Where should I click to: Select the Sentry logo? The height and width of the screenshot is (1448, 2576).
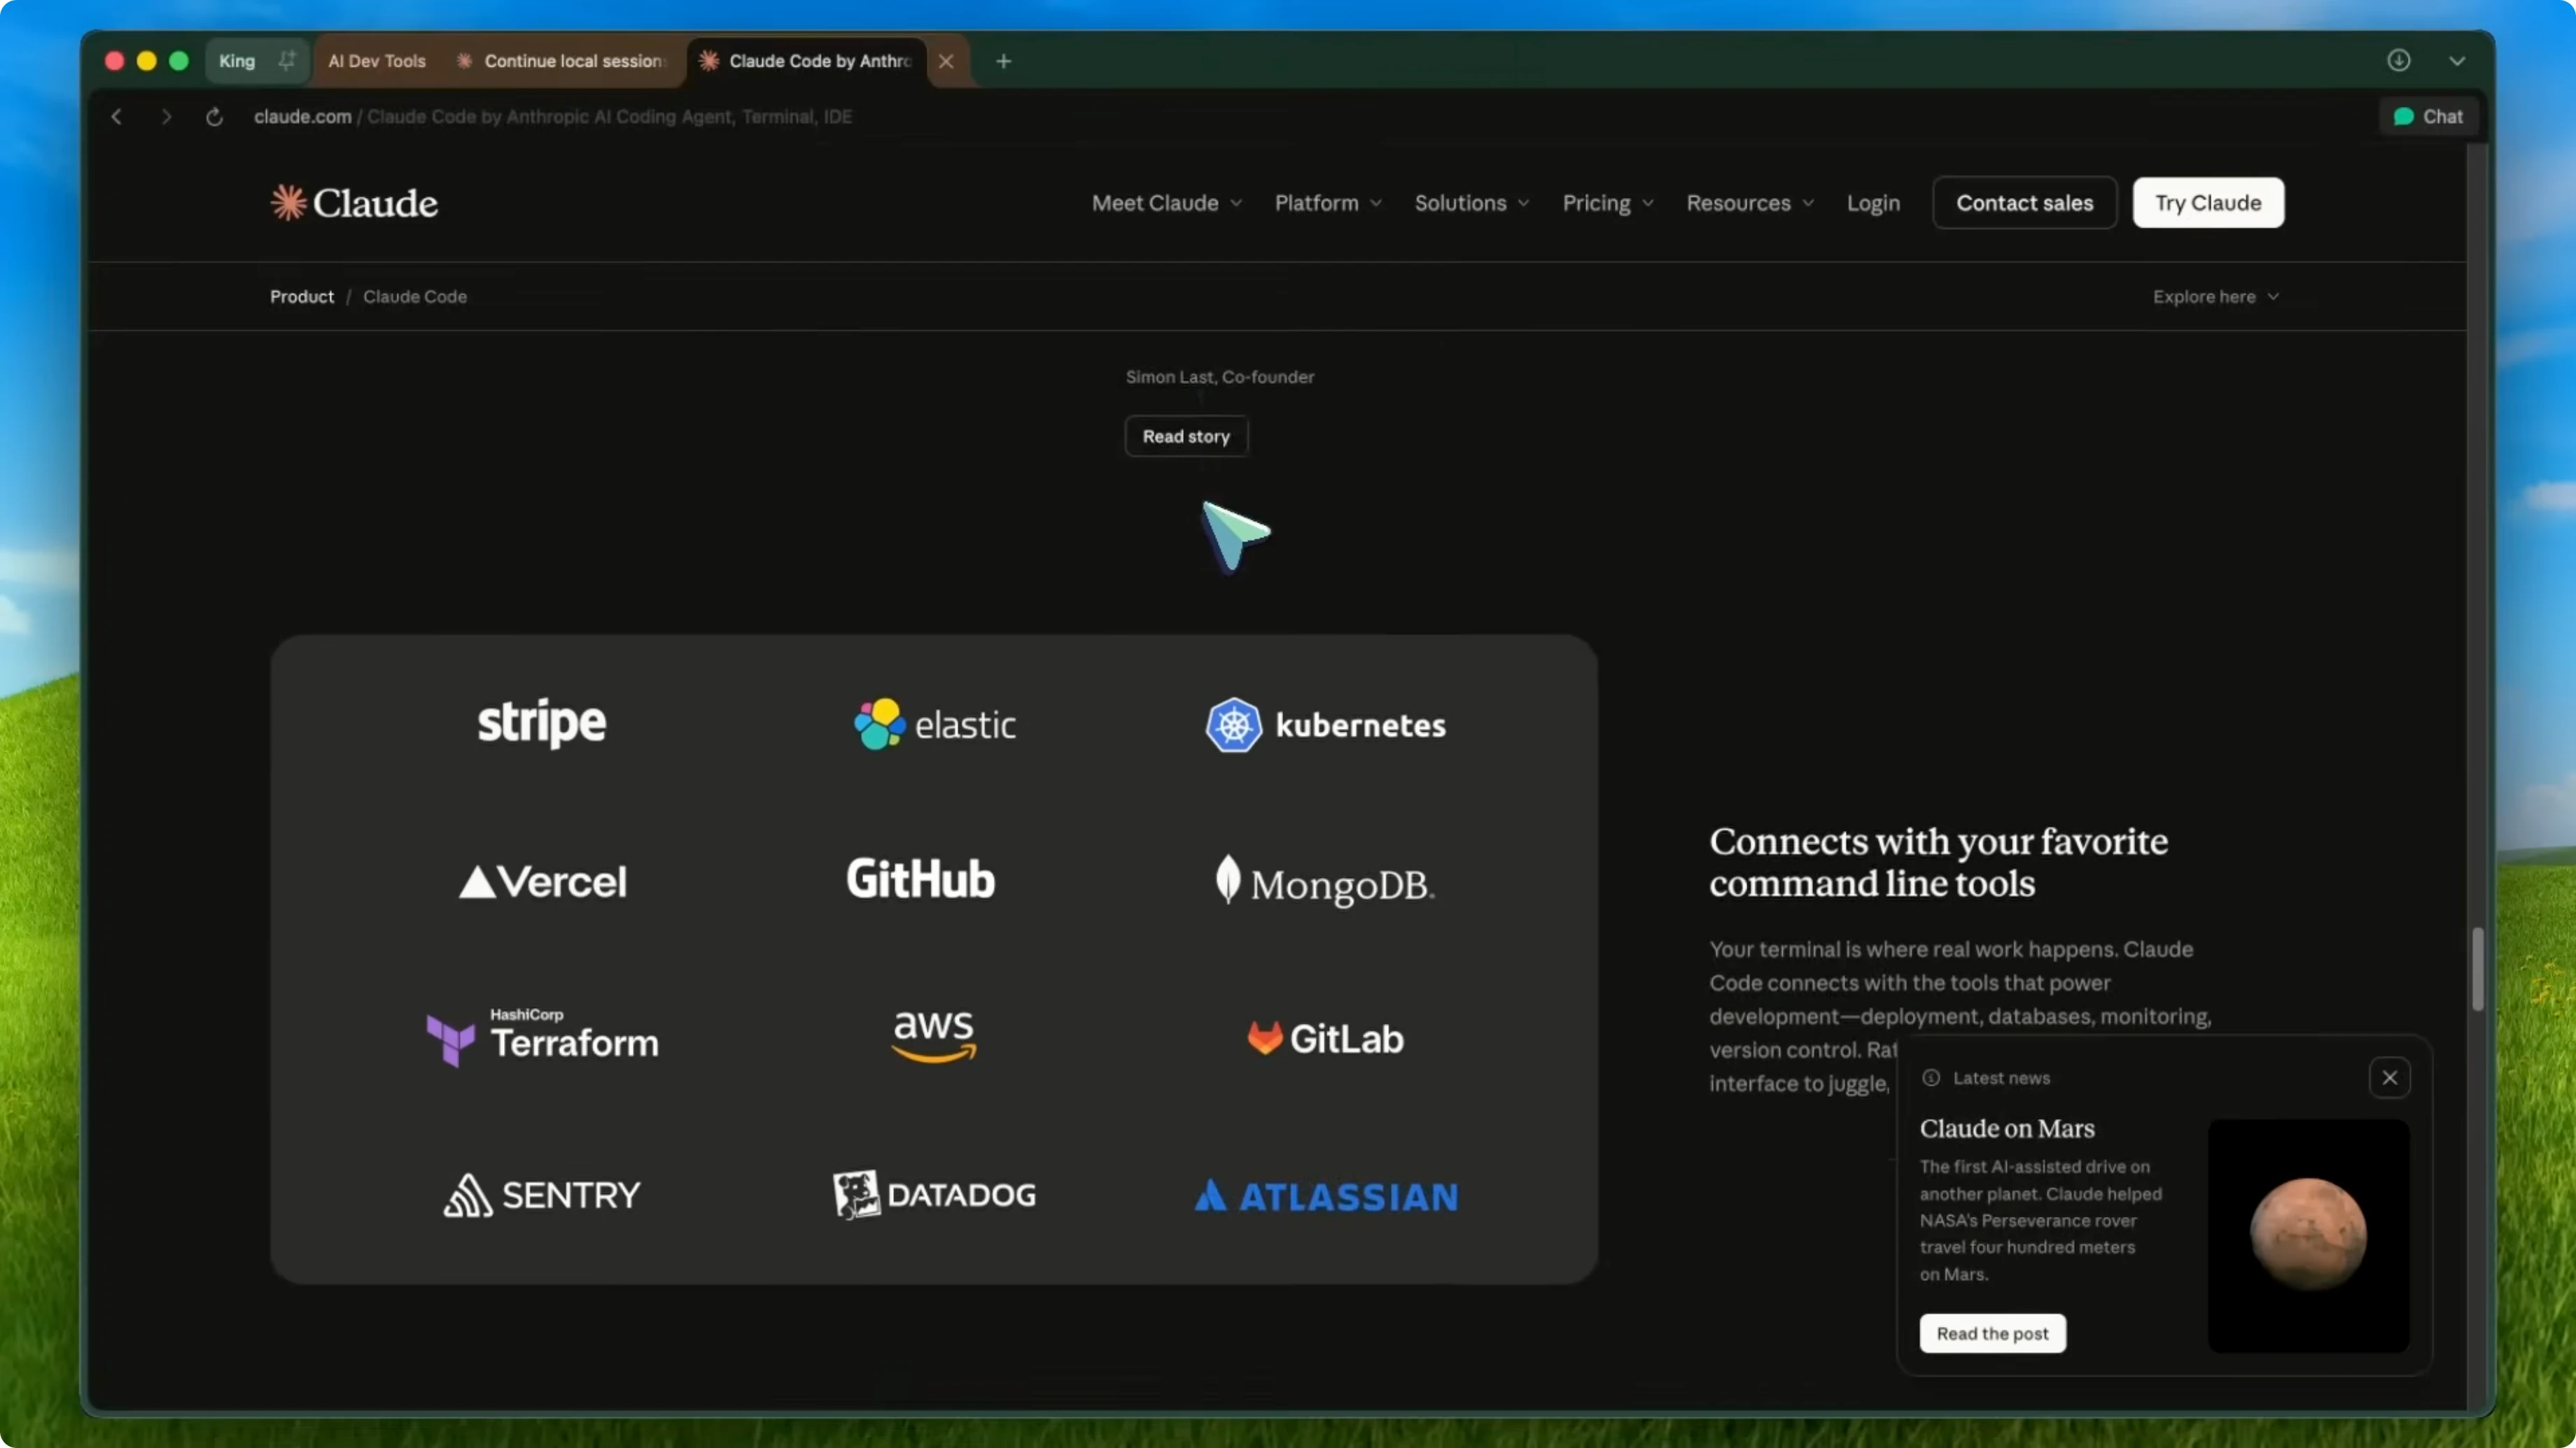tap(540, 1194)
